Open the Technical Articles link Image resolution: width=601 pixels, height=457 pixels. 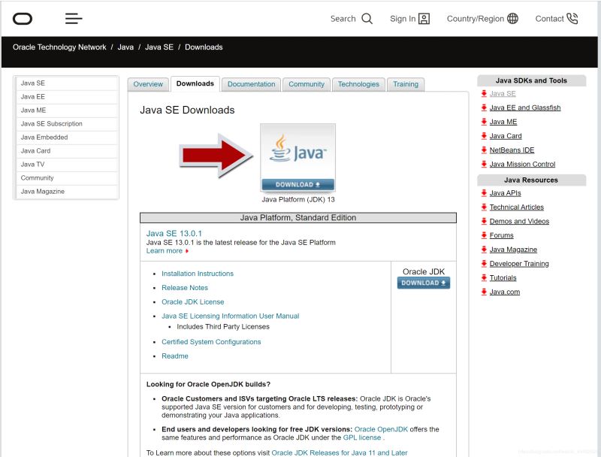point(516,207)
